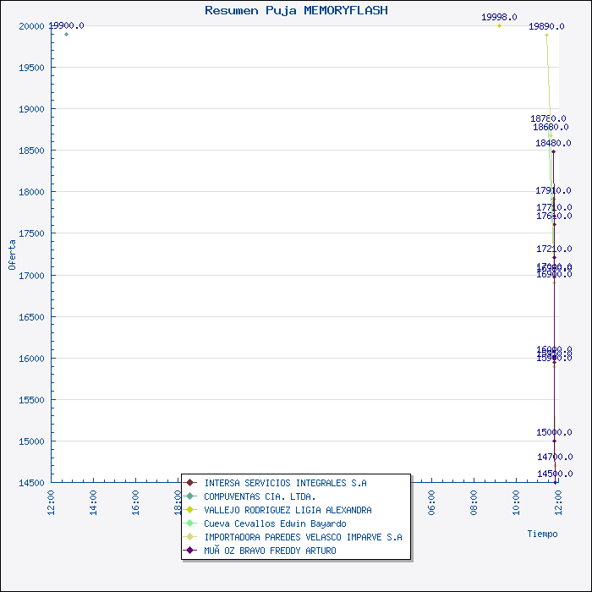Image resolution: width=592 pixels, height=592 pixels.
Task: Click the IMPORTADORA PAREDES VELASCO legend marker
Action: coord(191,537)
